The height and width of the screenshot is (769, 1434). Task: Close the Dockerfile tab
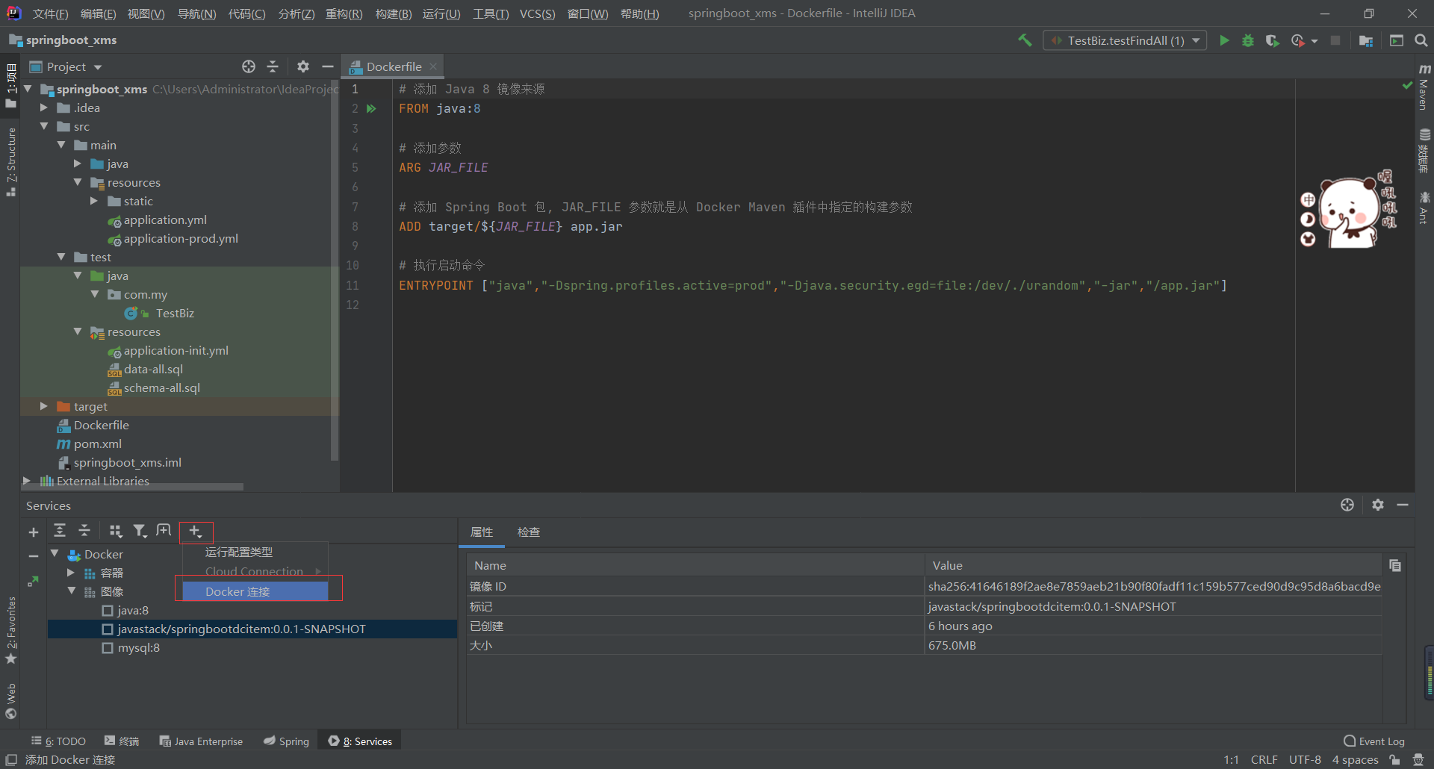tap(433, 66)
